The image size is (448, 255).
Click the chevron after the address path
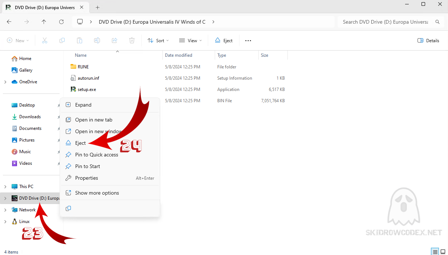click(213, 22)
